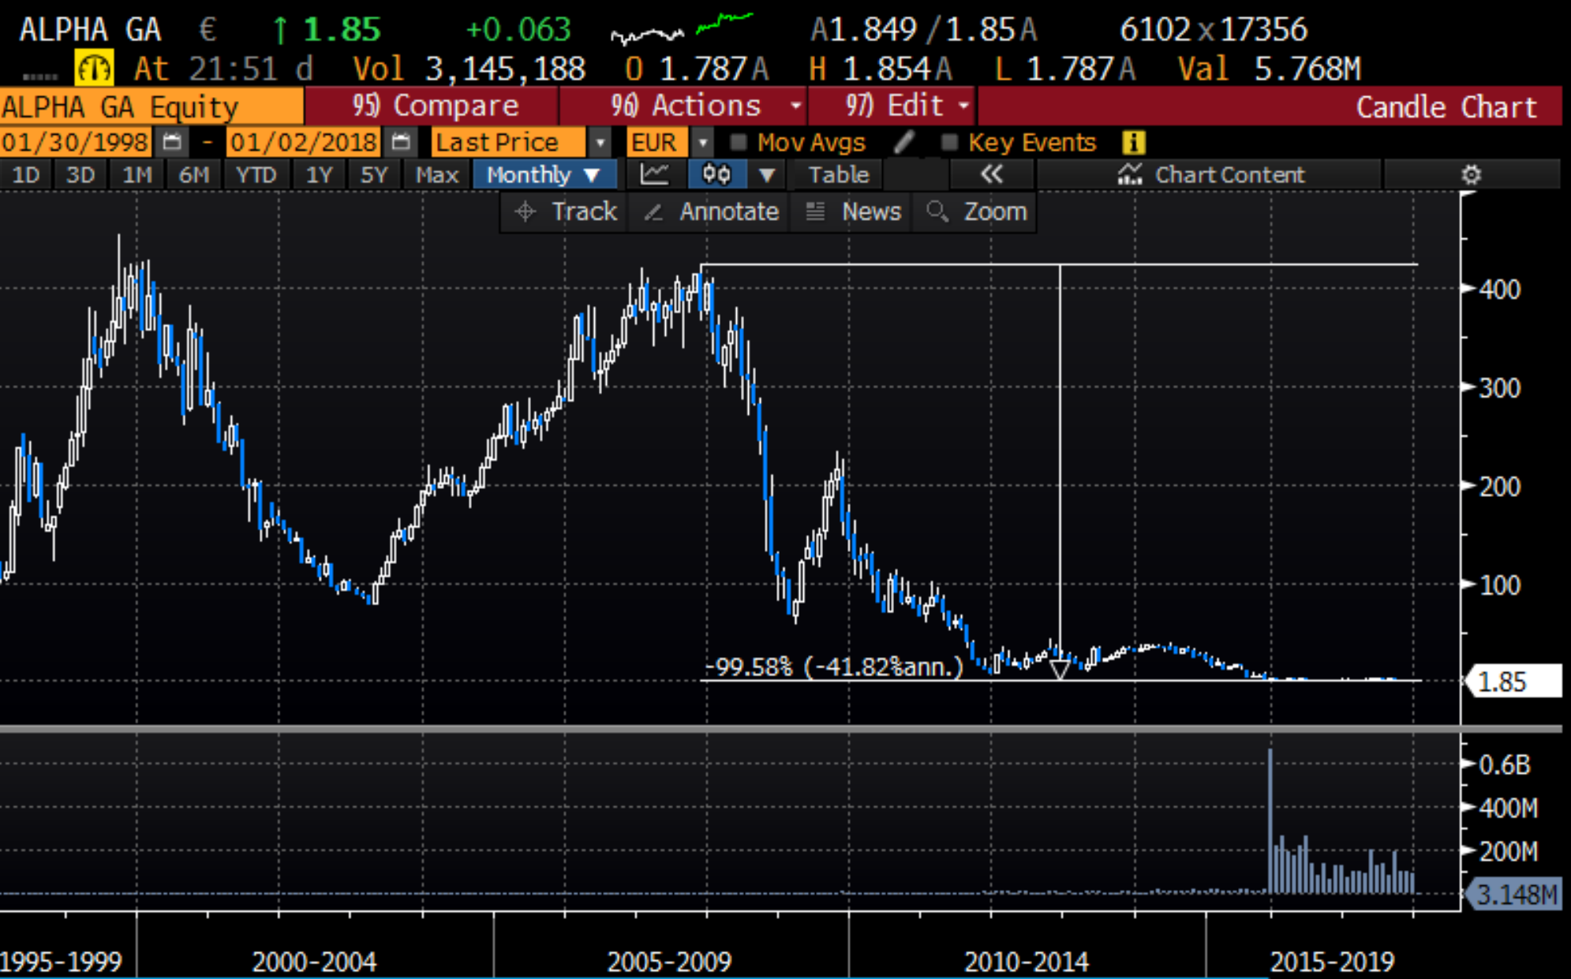Select the 1M range tab

(x=137, y=174)
